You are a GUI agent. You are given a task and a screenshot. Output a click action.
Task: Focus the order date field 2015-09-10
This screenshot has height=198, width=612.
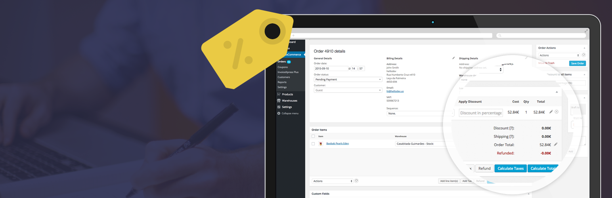(331, 69)
